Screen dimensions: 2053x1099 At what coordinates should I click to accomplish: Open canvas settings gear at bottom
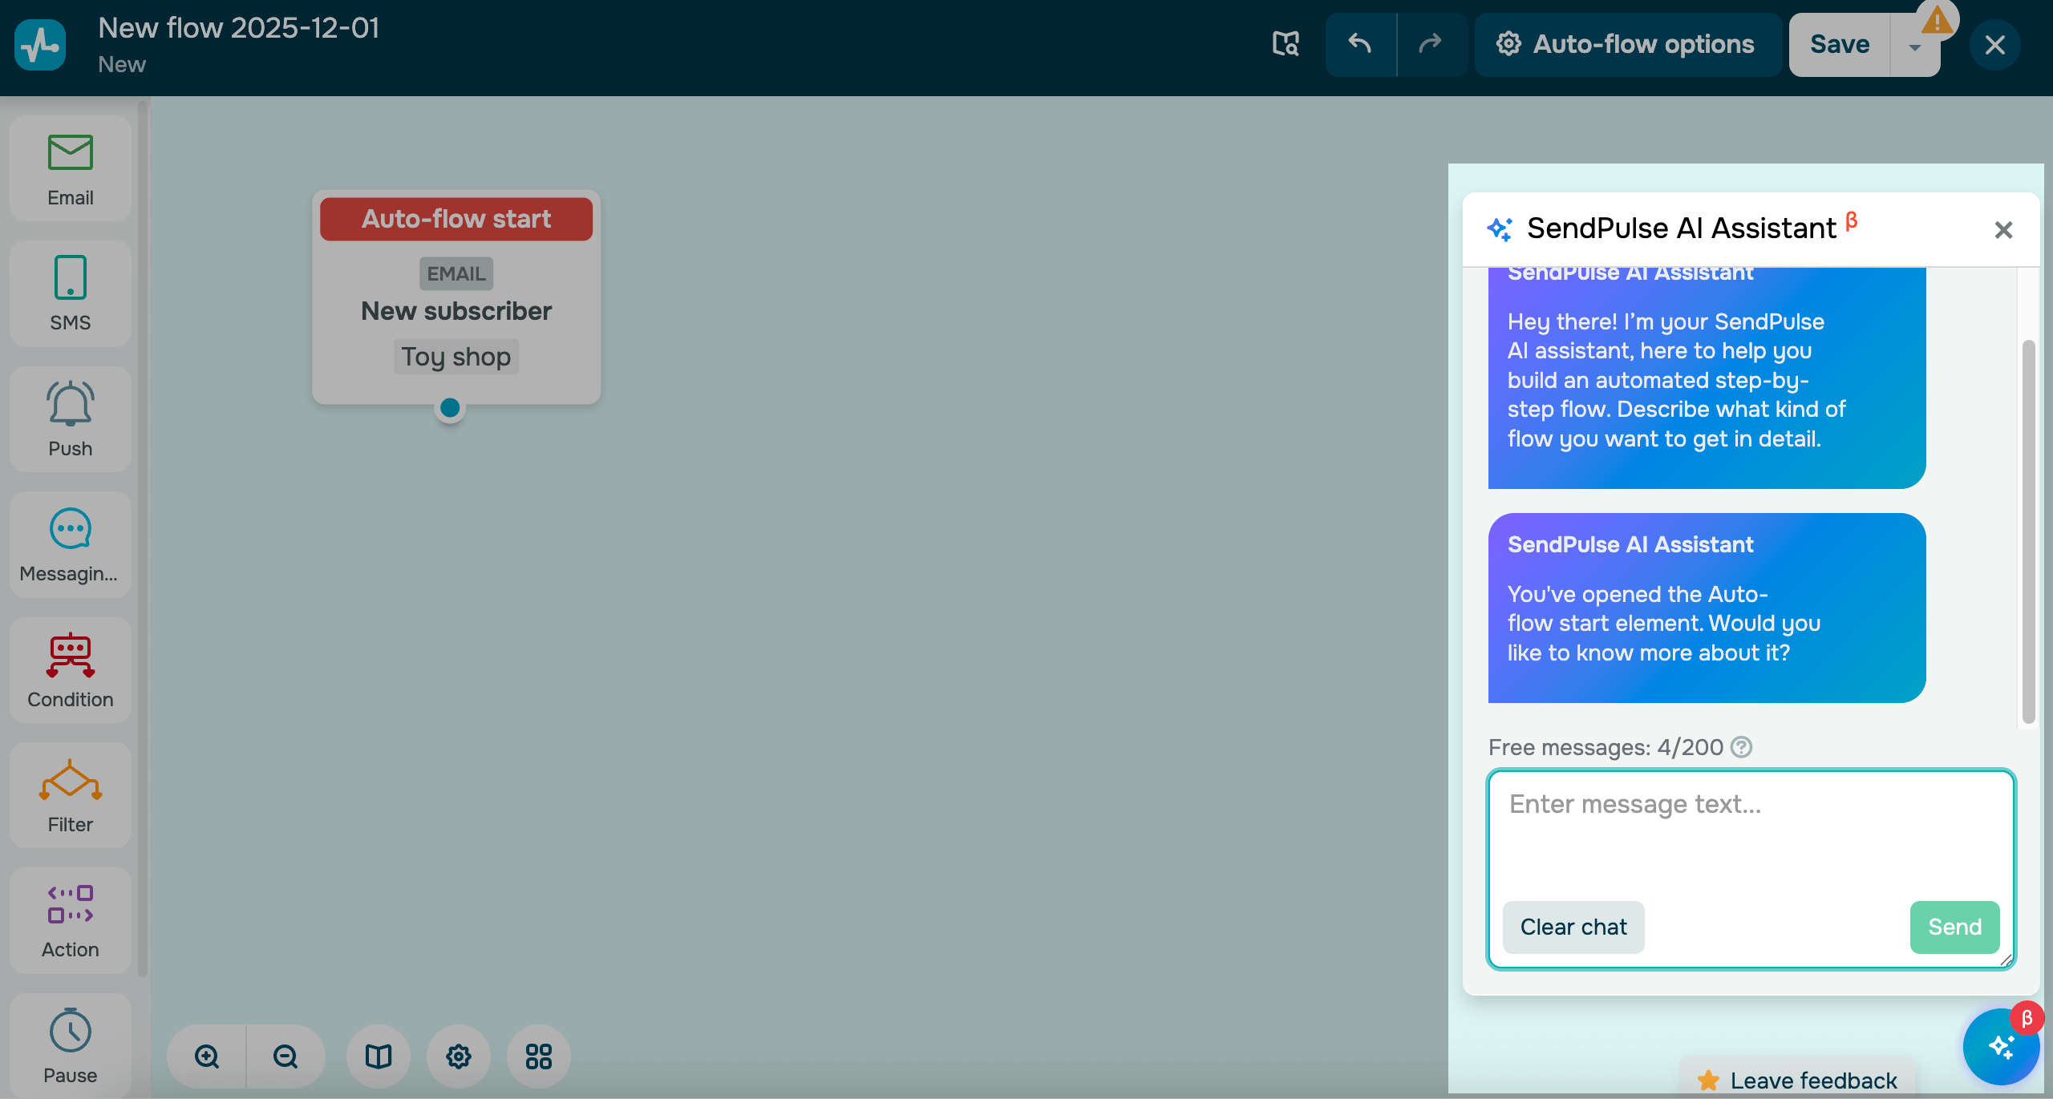click(459, 1057)
